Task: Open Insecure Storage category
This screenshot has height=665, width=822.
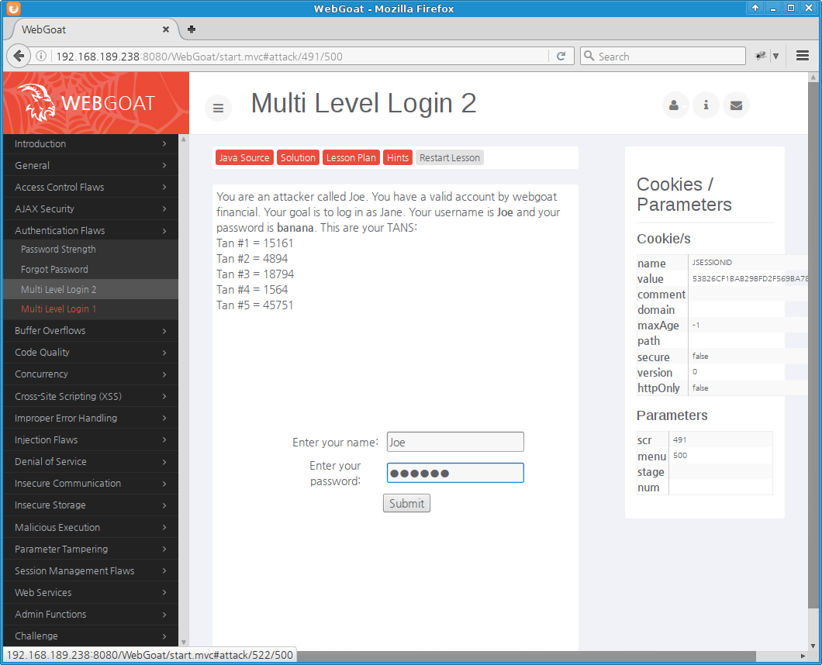Action: (91, 505)
